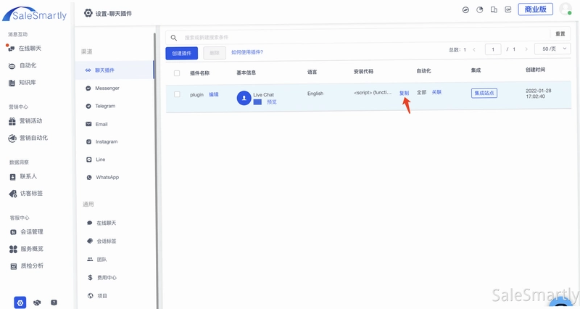Click the devices icon in top bar

pyautogui.click(x=494, y=10)
